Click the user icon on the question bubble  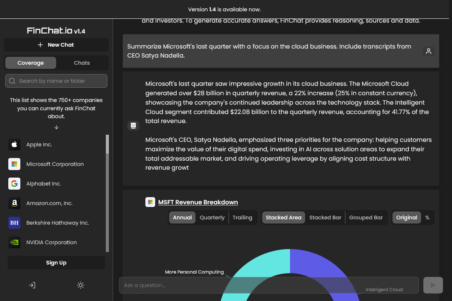coord(429,51)
